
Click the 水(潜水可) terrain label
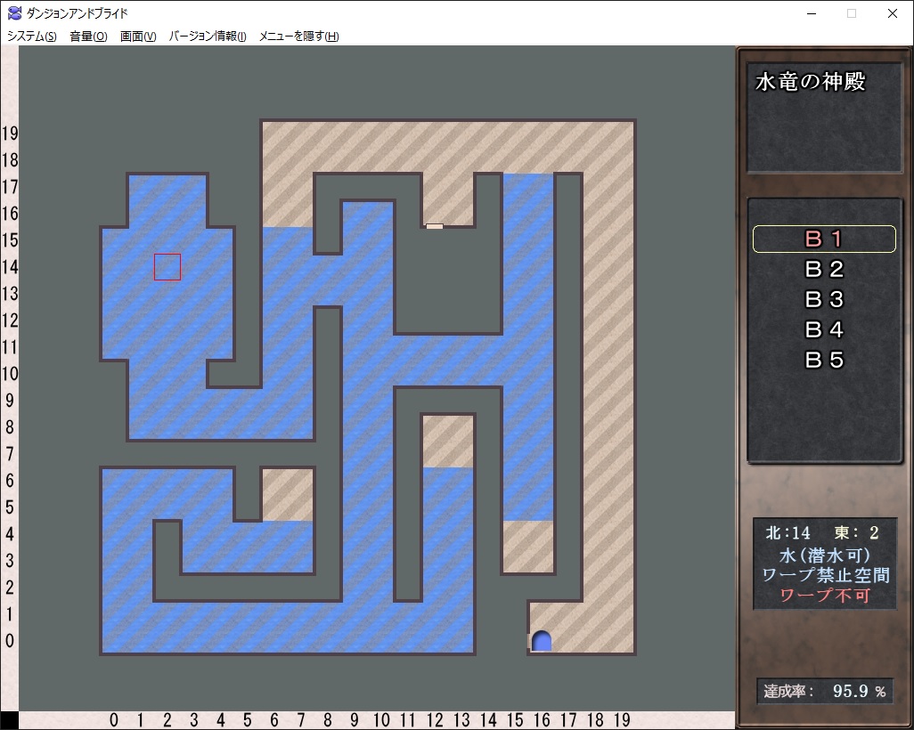pyautogui.click(x=824, y=555)
